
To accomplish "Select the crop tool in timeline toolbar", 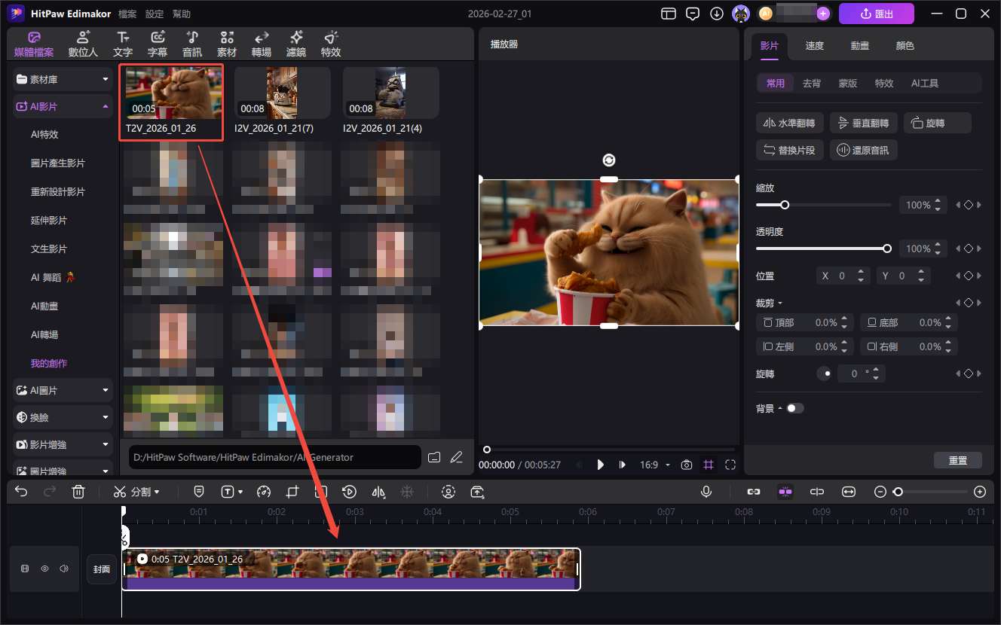I will pos(292,492).
